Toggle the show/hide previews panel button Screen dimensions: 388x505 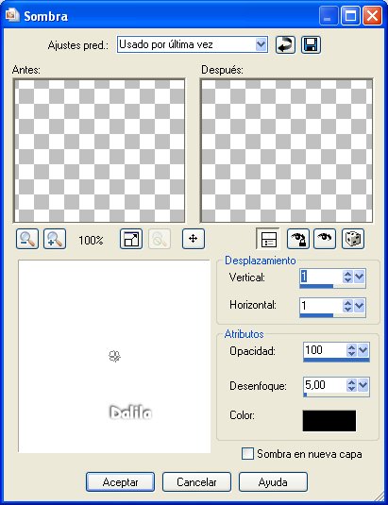coord(268,239)
